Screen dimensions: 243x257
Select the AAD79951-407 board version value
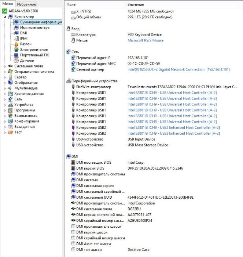pyautogui.click(x=139, y=215)
